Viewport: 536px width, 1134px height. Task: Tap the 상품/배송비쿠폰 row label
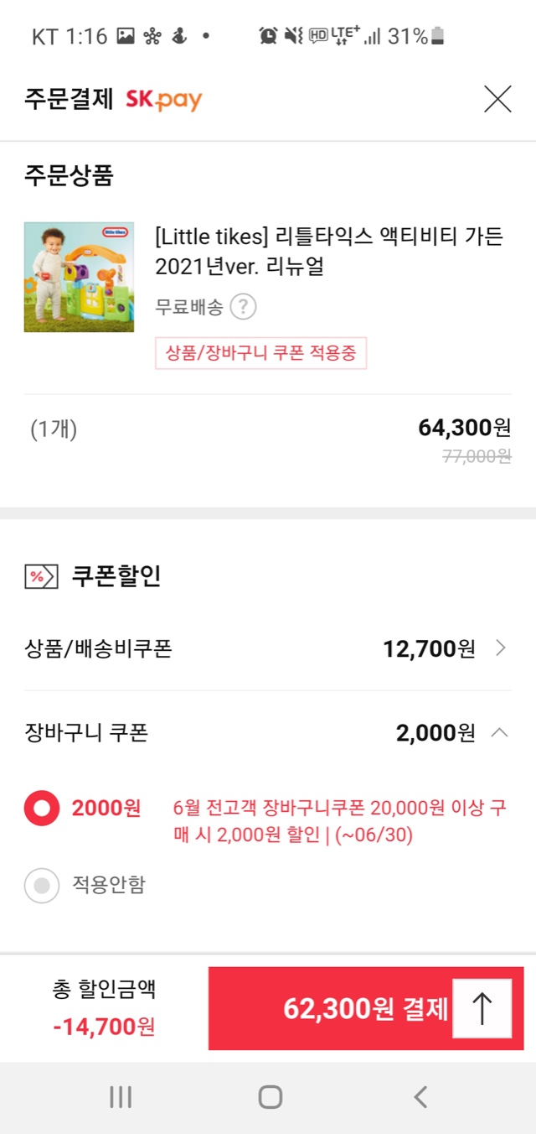pos(98,648)
